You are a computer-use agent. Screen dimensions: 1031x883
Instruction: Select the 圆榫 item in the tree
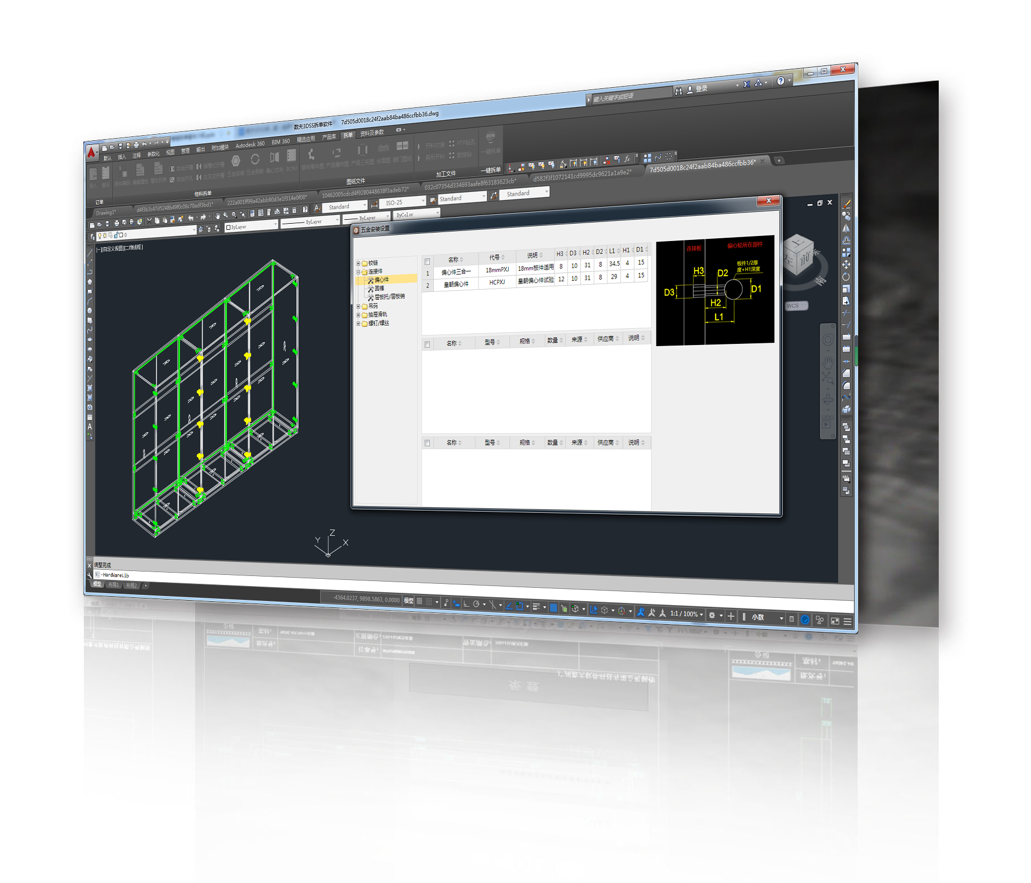pyautogui.click(x=379, y=288)
